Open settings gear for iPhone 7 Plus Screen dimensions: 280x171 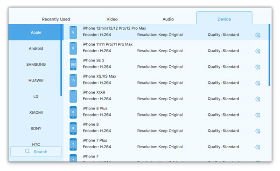258,147
